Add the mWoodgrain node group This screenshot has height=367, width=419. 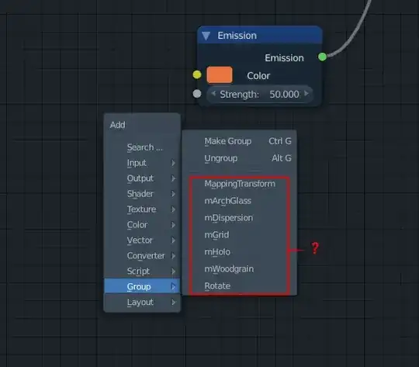coord(240,269)
